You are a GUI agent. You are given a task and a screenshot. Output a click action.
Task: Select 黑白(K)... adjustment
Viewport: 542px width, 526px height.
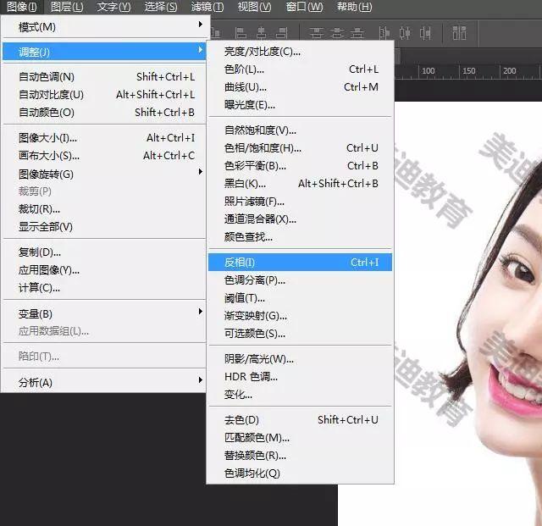pos(300,183)
